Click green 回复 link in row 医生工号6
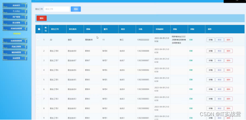246x120 pixels. coord(191,70)
